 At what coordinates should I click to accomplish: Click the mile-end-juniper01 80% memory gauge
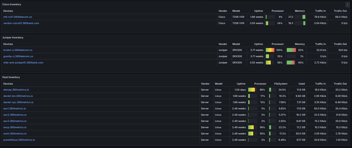coord(291,63)
